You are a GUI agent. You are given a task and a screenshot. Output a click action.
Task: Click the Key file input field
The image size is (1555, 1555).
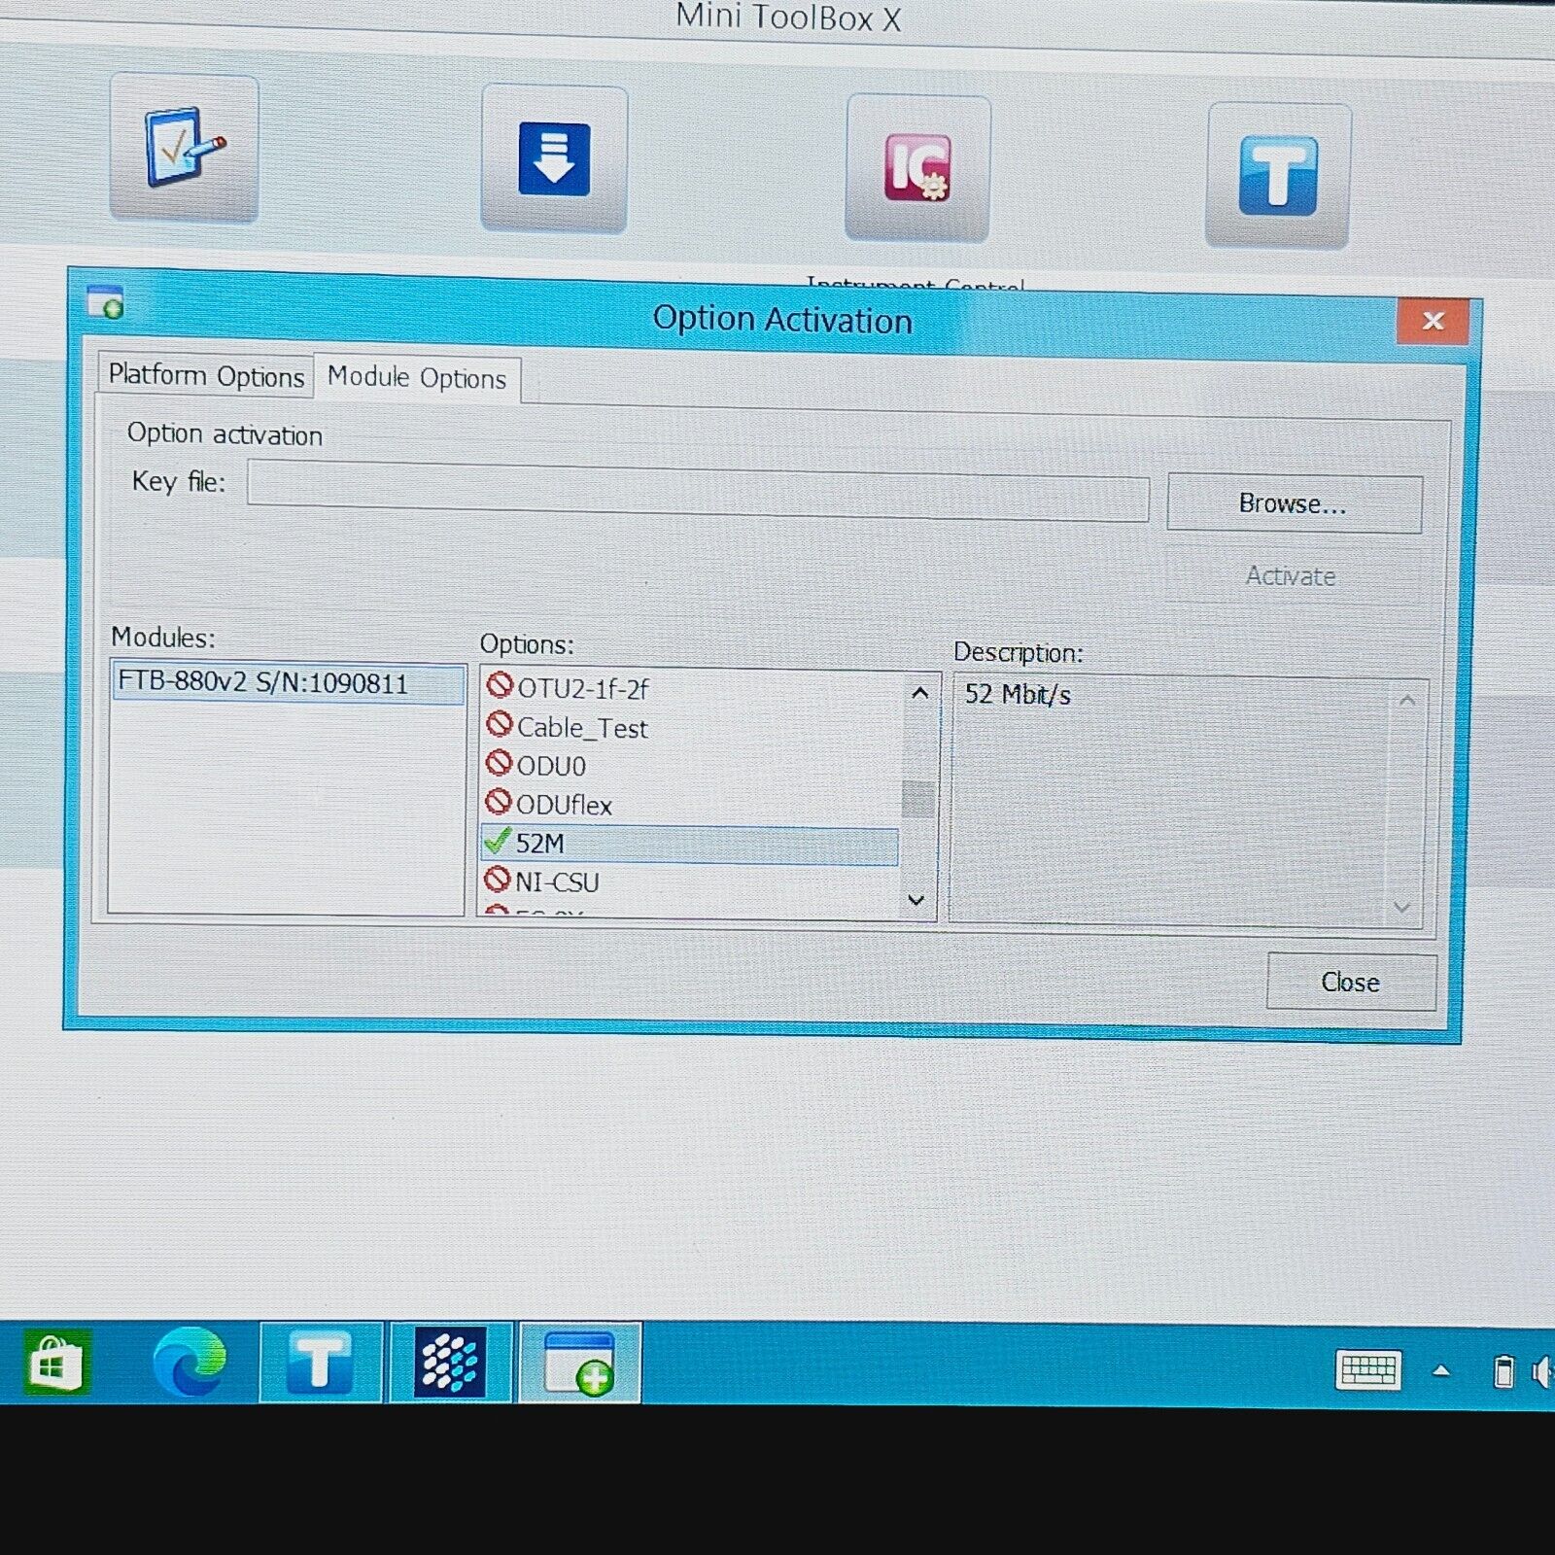coord(697,492)
